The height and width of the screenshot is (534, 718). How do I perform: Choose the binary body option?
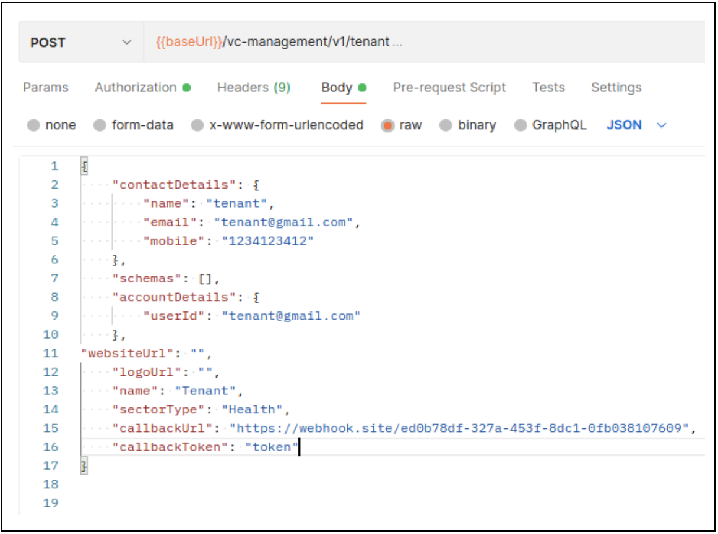pos(446,125)
